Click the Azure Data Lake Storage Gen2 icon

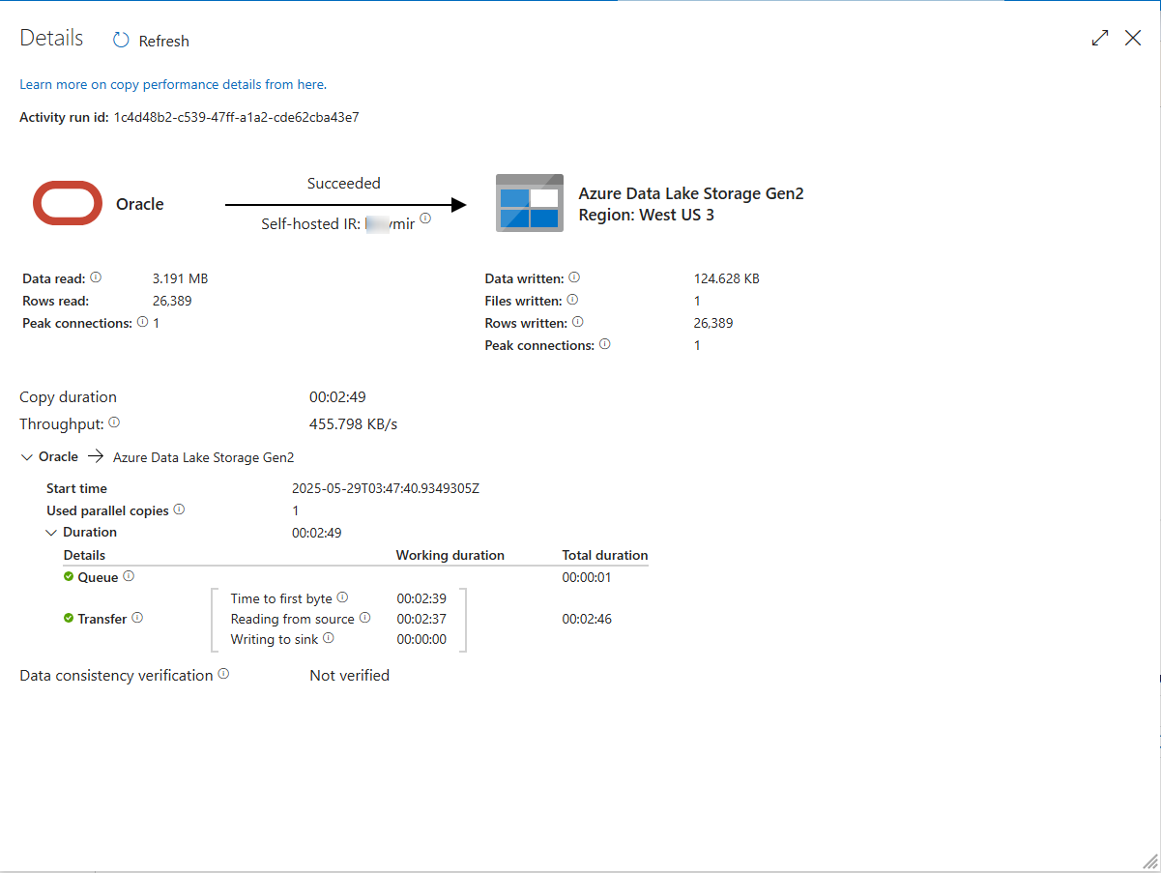point(530,203)
